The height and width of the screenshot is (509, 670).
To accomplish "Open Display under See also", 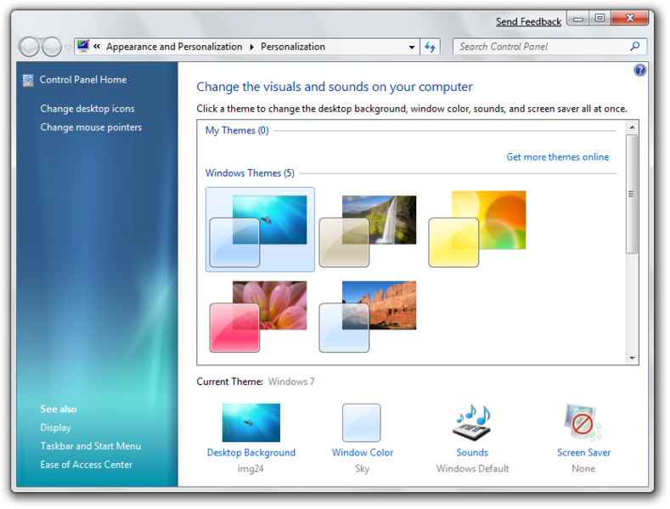I will (55, 427).
